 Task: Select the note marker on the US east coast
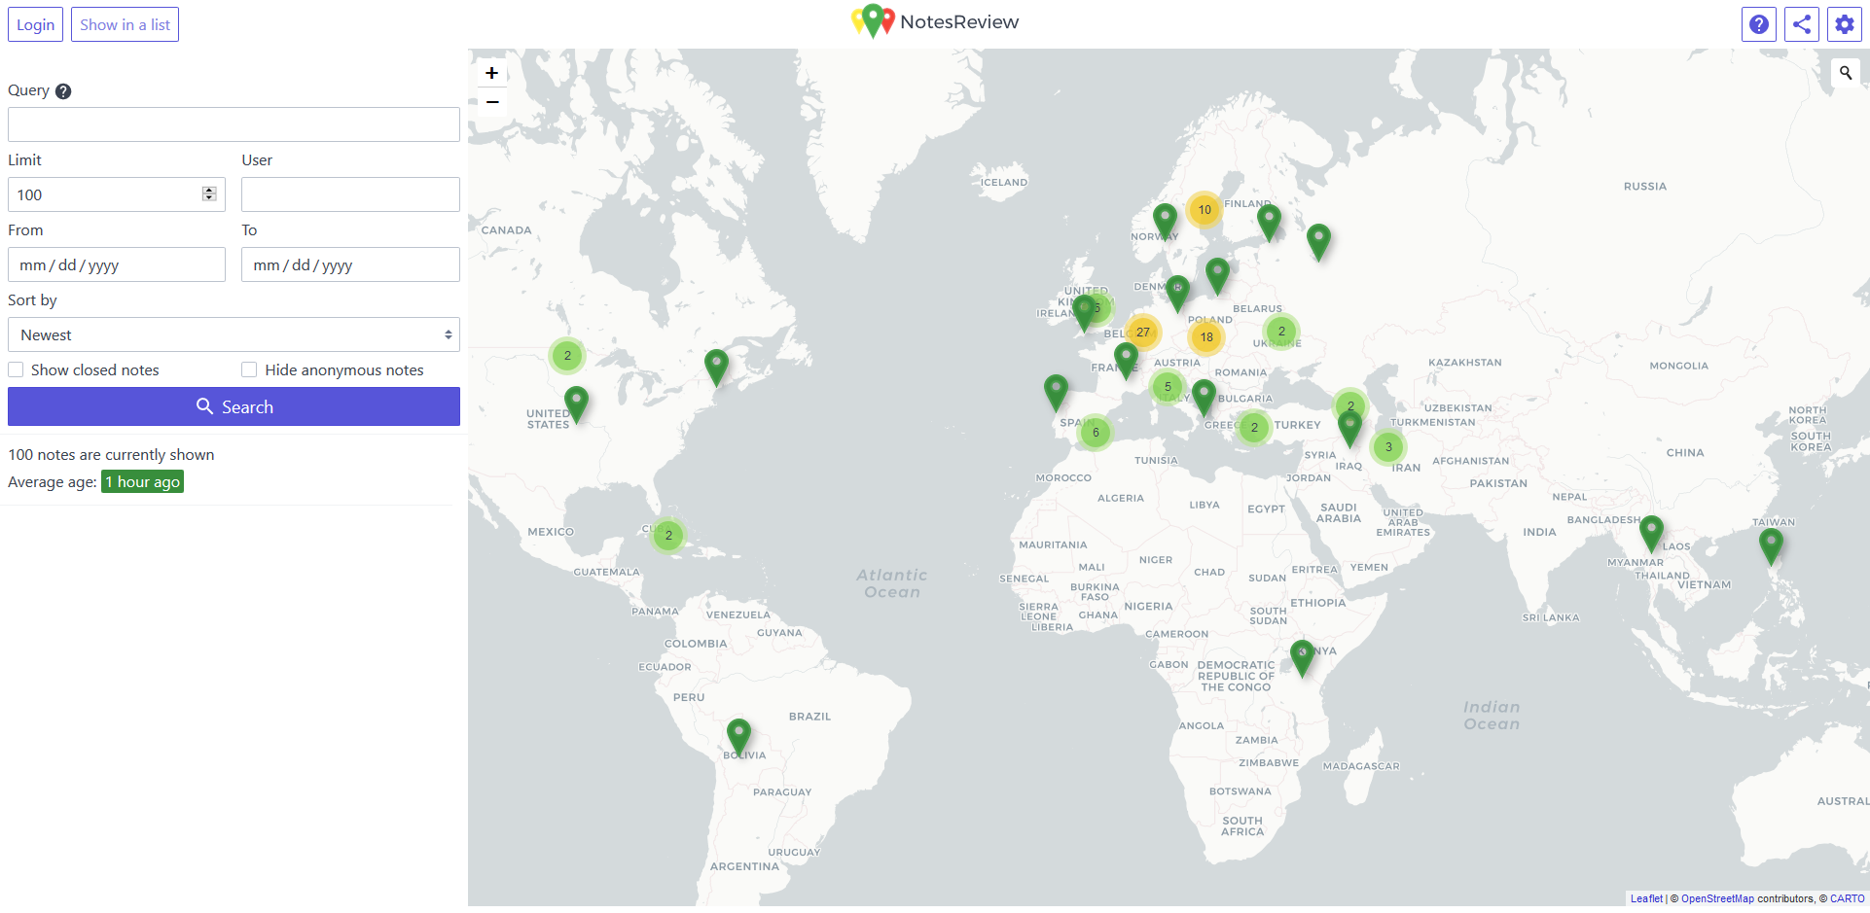pyautogui.click(x=716, y=369)
